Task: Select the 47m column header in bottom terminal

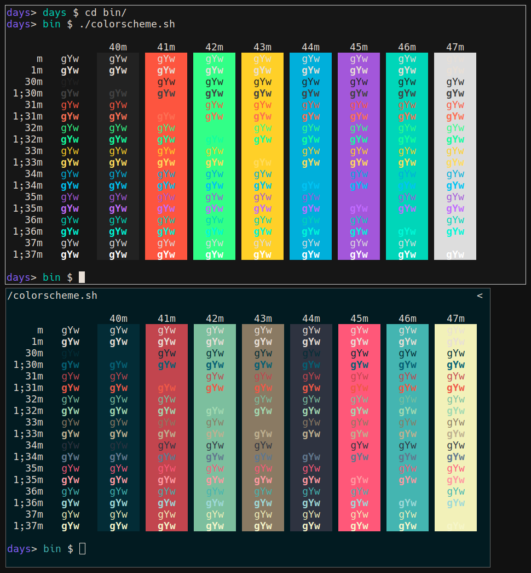Action: tap(456, 319)
